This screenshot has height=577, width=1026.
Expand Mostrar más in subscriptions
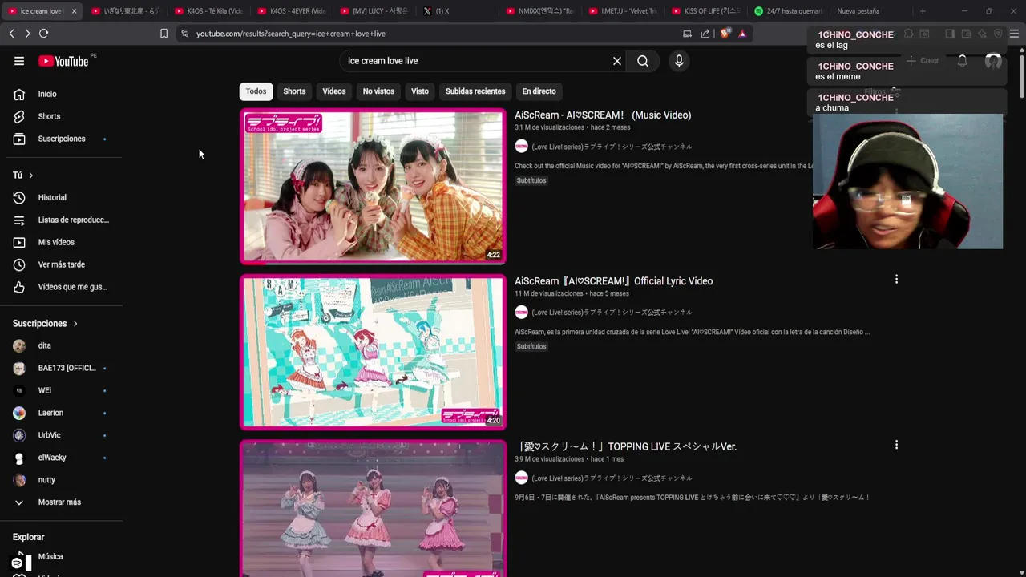61,502
